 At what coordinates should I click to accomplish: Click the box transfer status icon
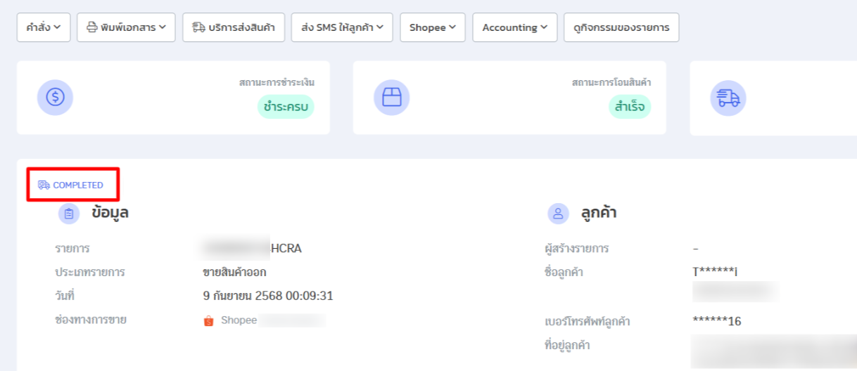point(391,98)
